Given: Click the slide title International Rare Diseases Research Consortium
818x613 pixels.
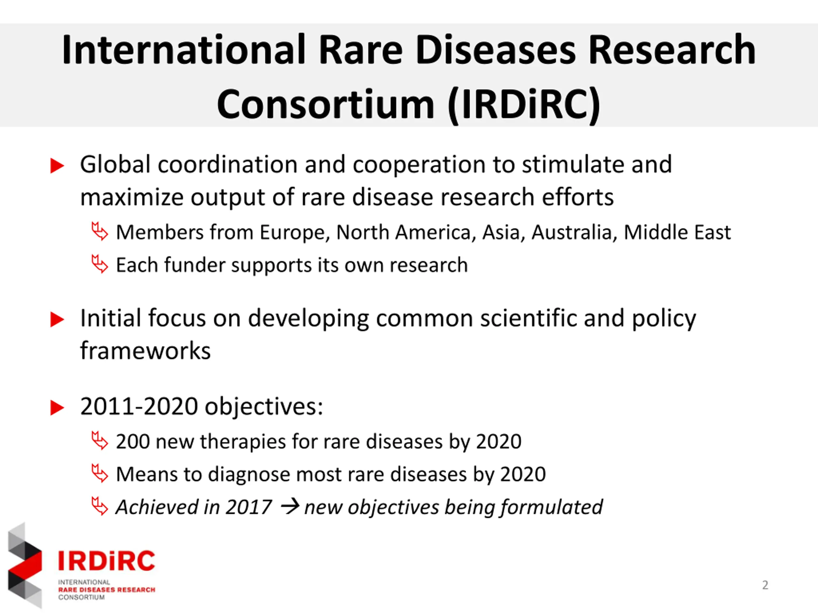Looking at the screenshot, I should coord(409,77).
